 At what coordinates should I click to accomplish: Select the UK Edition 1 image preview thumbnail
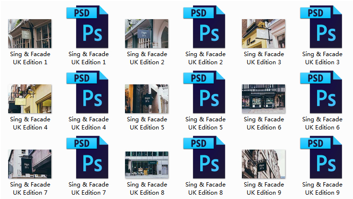point(30,34)
